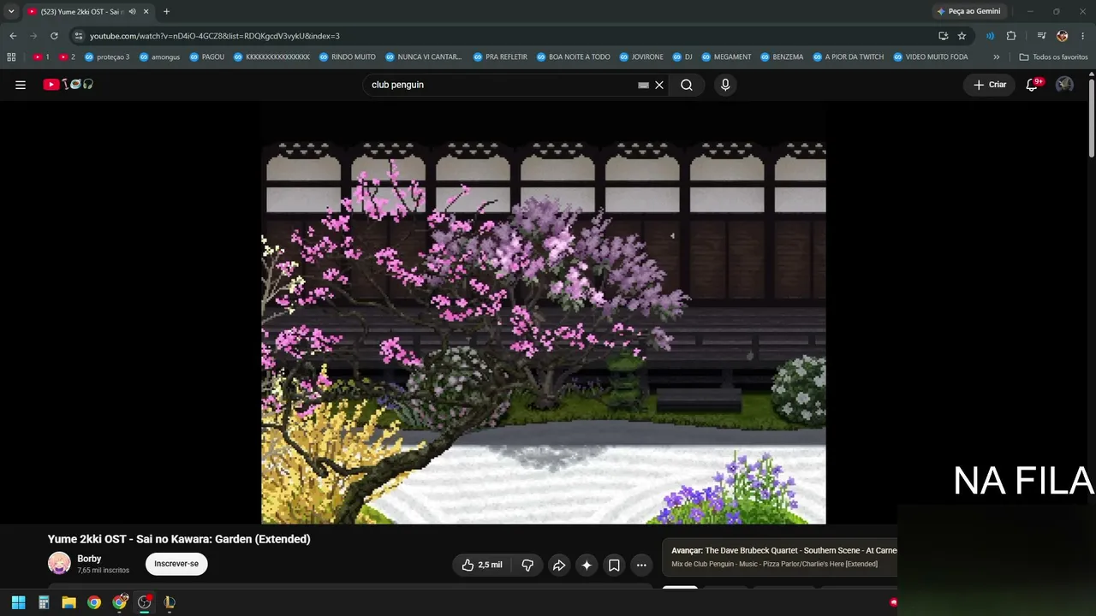Save the video with the bookmark icon
The width and height of the screenshot is (1096, 616).
[x=614, y=565]
